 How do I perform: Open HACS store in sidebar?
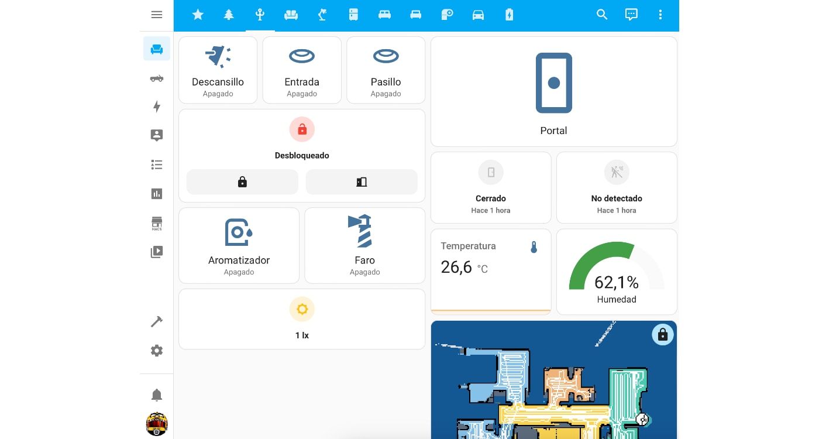coord(156,223)
